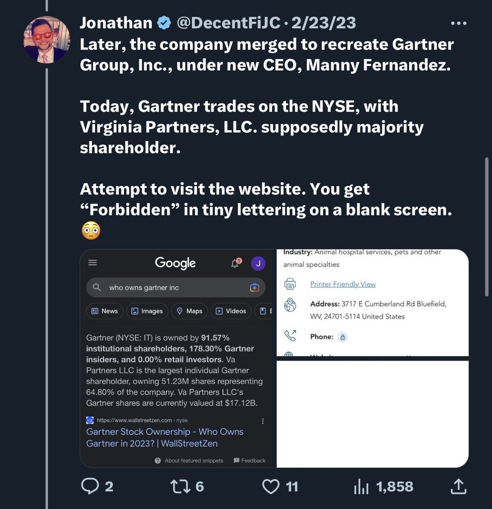Switch to Videos search tab
Image resolution: width=492 pixels, height=509 pixels.
[231, 311]
